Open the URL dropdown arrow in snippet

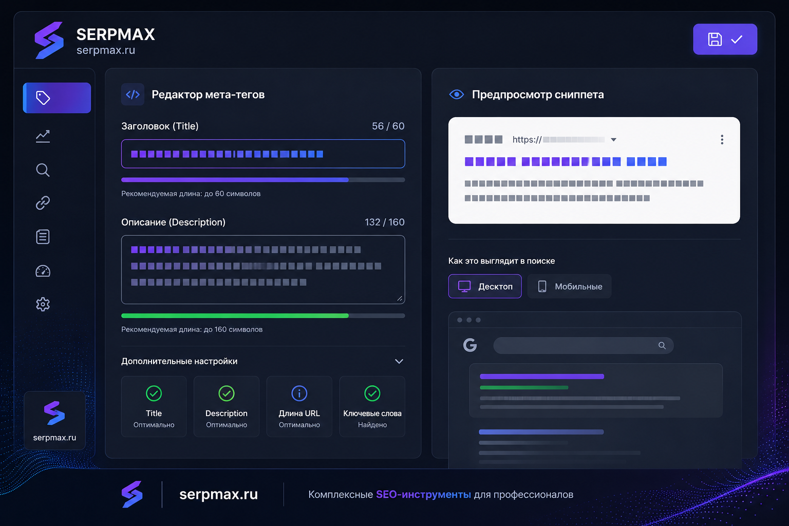(613, 140)
